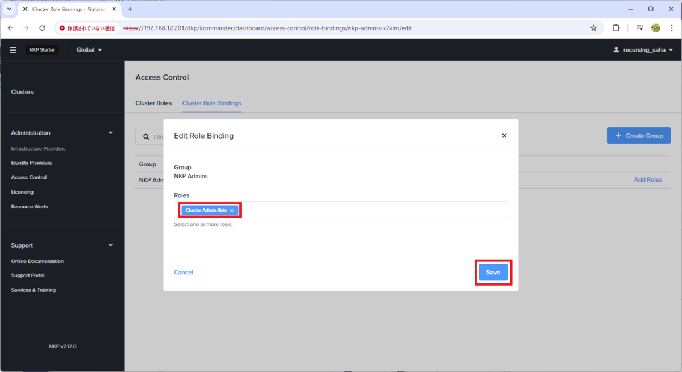Switch to Cluster Roles tab
Viewport: 682px width, 372px height.
pos(153,103)
